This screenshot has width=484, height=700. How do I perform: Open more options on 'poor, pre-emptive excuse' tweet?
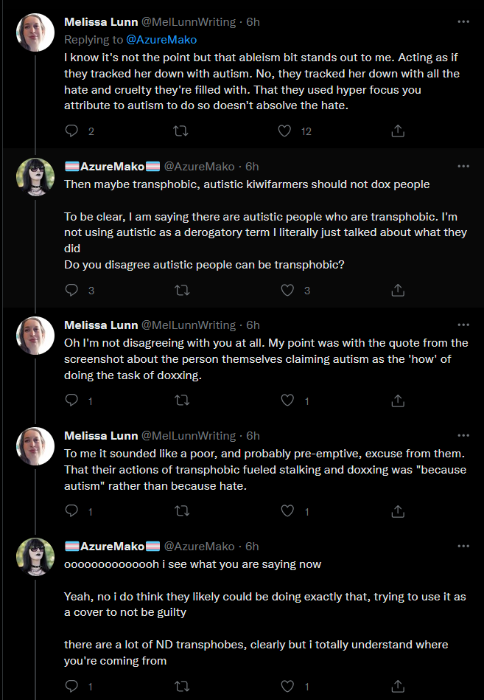click(463, 435)
